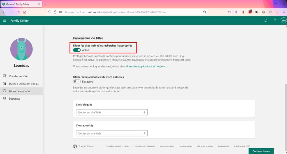The image size is (287, 154).
Task: Click the red extension icon with badge
Action: point(250,12)
